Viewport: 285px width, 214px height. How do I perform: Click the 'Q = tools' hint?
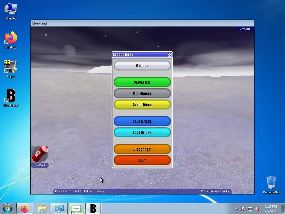pos(245,29)
